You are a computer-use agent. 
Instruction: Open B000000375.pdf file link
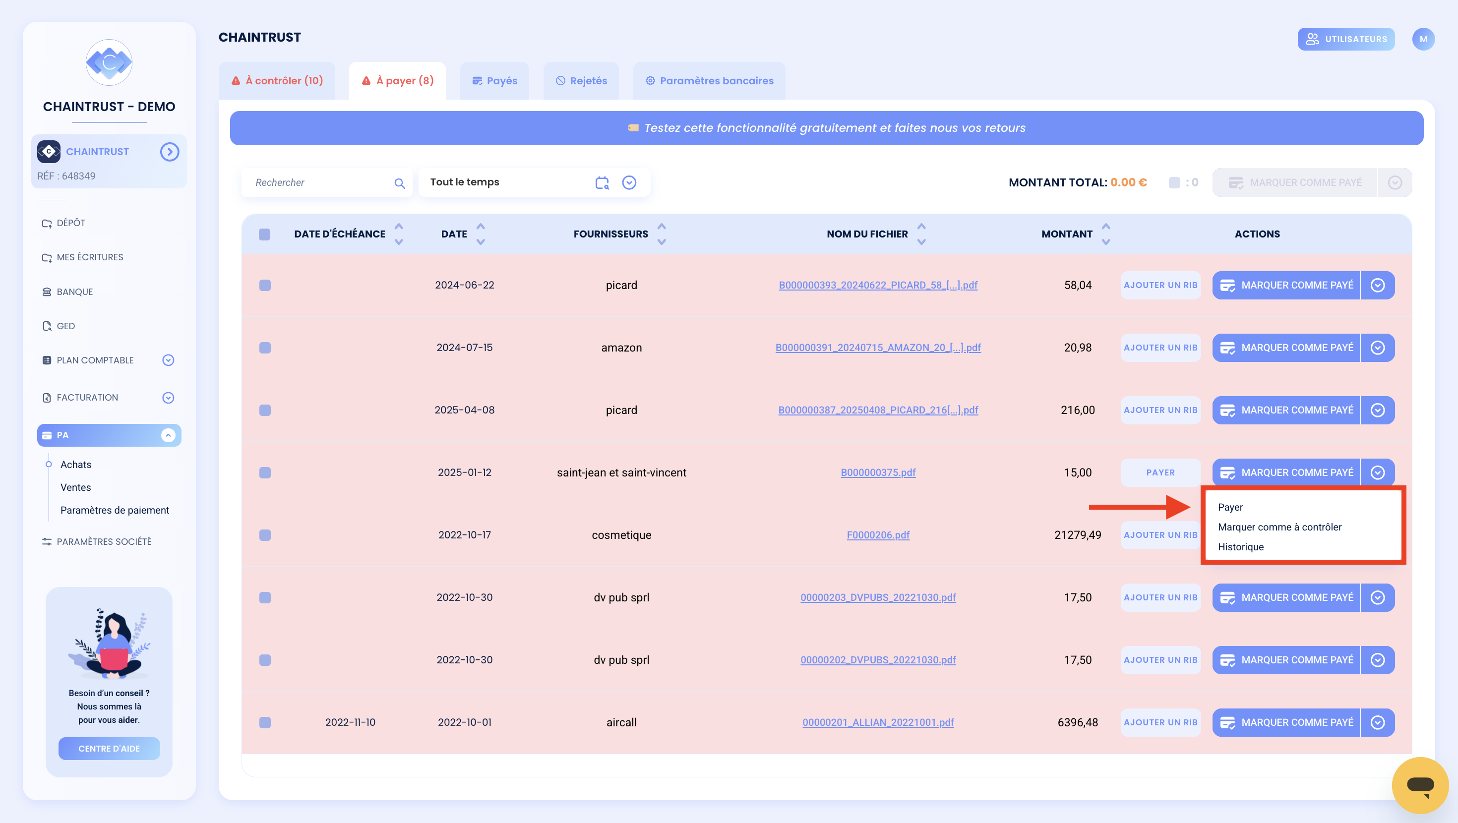pyautogui.click(x=878, y=472)
